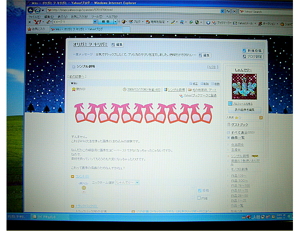Click the Yahoo toolbar search text field
Screen dimensions: 300x231
tap(73, 22)
